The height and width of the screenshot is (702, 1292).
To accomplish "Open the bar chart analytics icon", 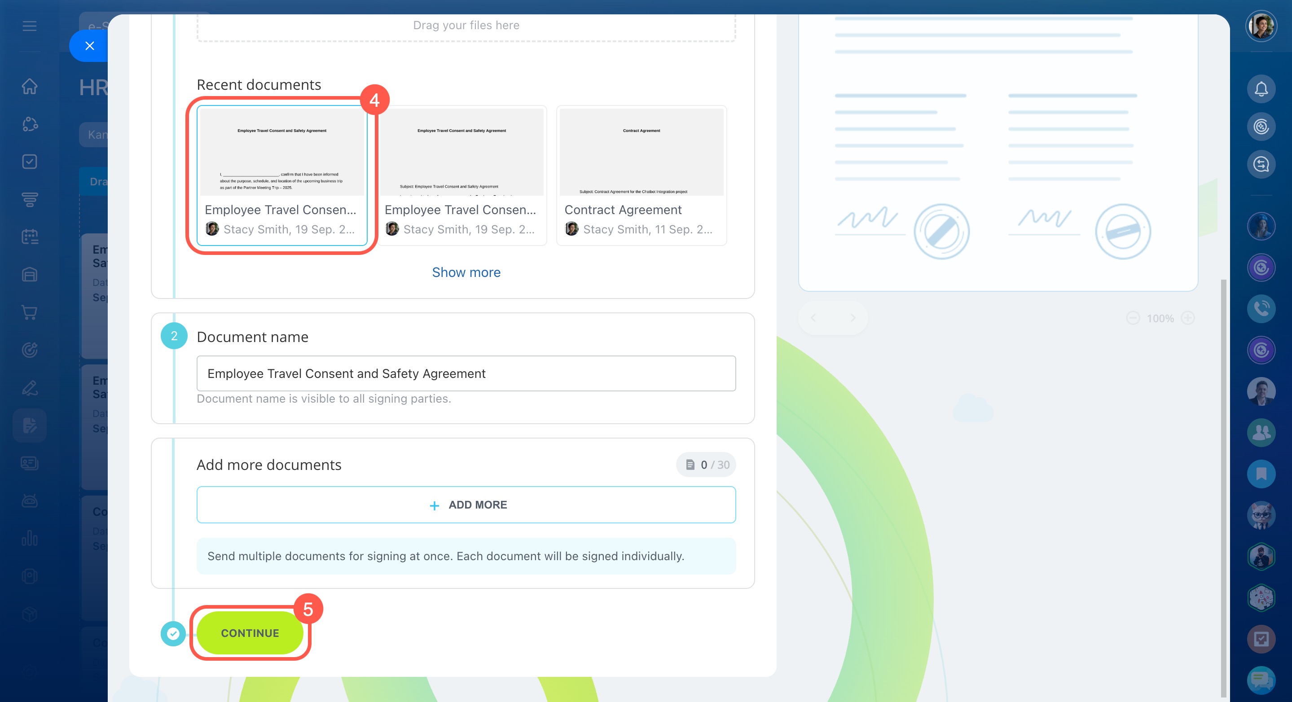I will point(30,538).
